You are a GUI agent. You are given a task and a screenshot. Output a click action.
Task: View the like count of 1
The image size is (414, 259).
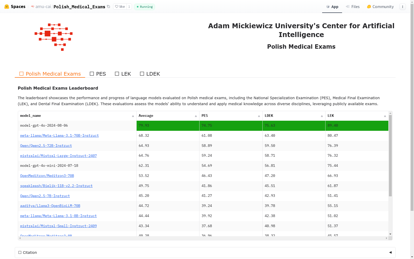pos(129,7)
